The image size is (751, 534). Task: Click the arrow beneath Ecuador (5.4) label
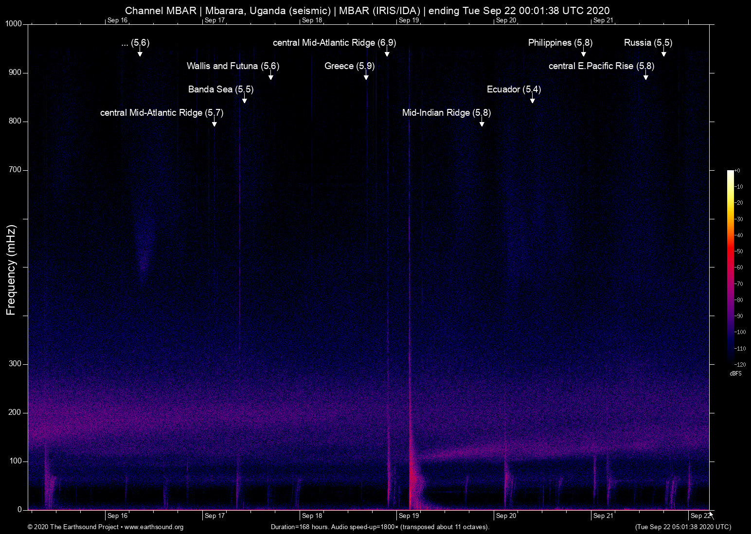pos(533,100)
